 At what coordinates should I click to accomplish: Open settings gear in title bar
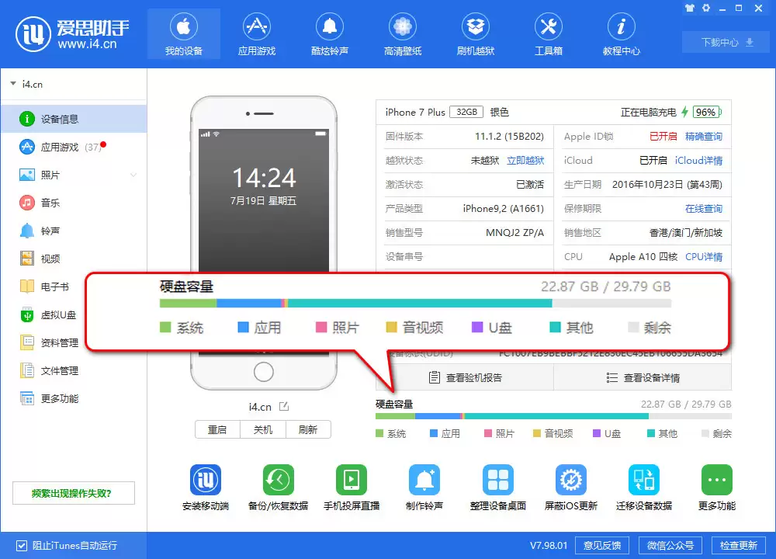[x=706, y=8]
